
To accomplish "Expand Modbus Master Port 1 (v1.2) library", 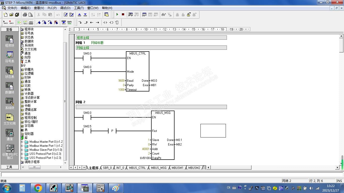I will coord(22,146).
